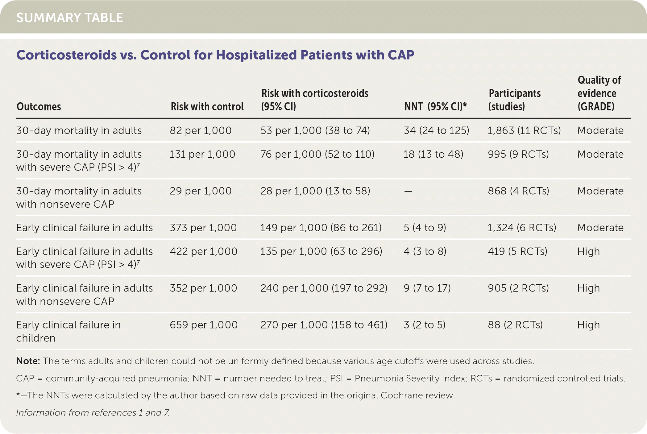Click the 905 (2 RCTs) participants cell
The height and width of the screenshot is (434, 647).
point(518,288)
